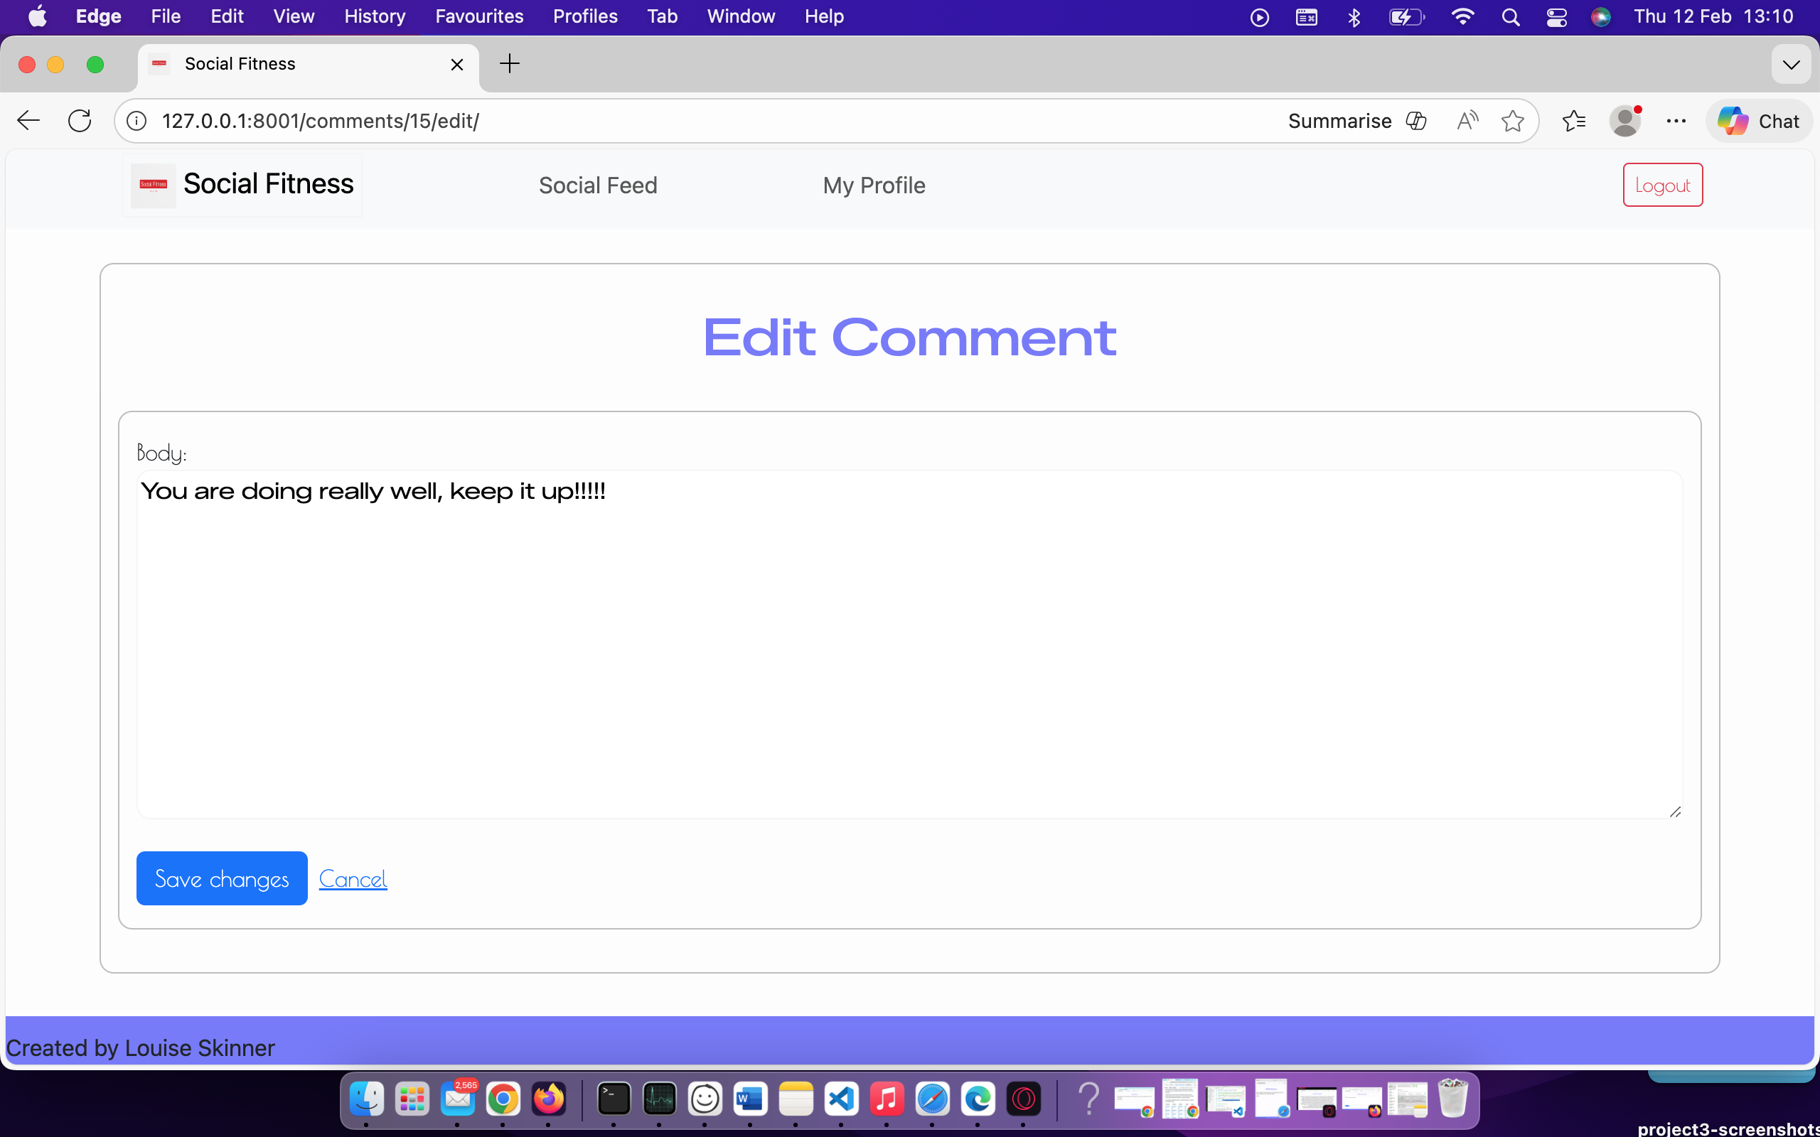1820x1137 pixels.
Task: Navigate to My Profile
Action: pos(873,184)
